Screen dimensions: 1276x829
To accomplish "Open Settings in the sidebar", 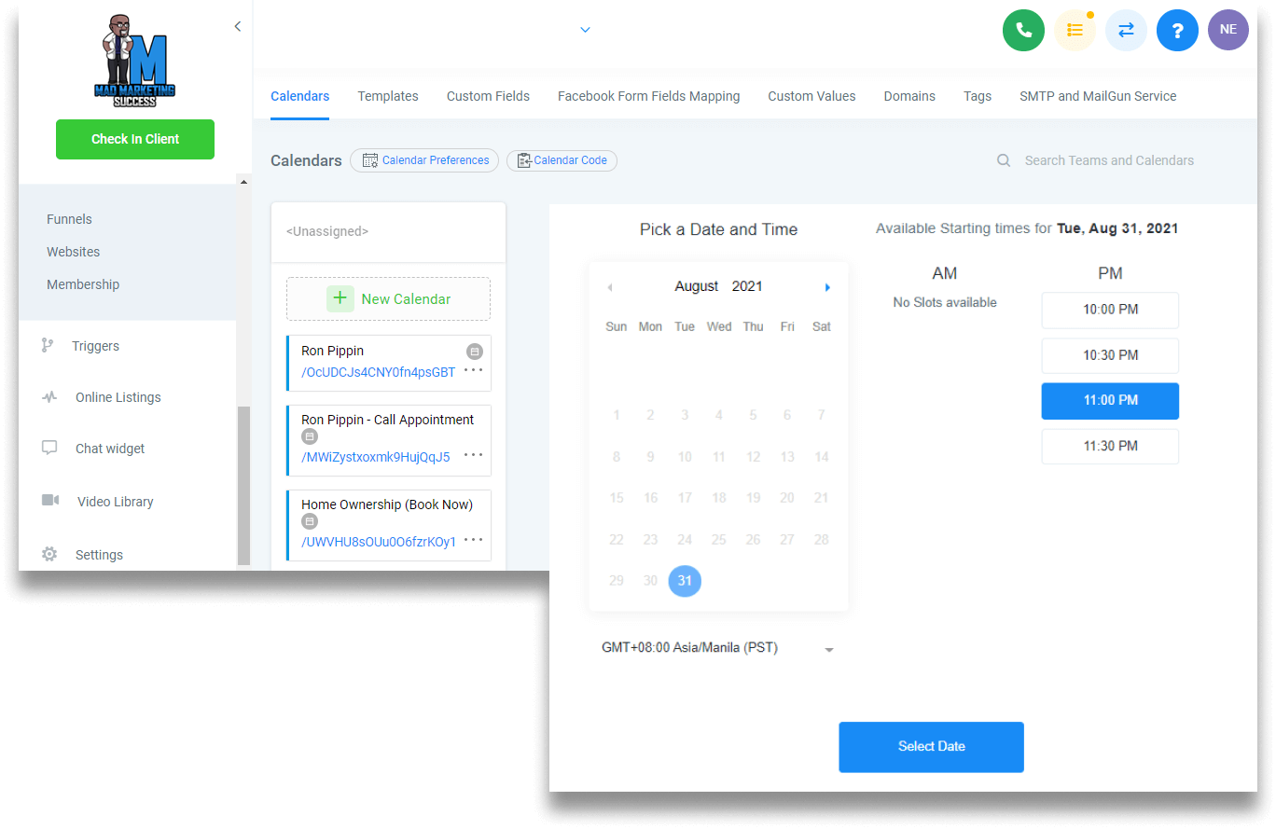I will [99, 555].
